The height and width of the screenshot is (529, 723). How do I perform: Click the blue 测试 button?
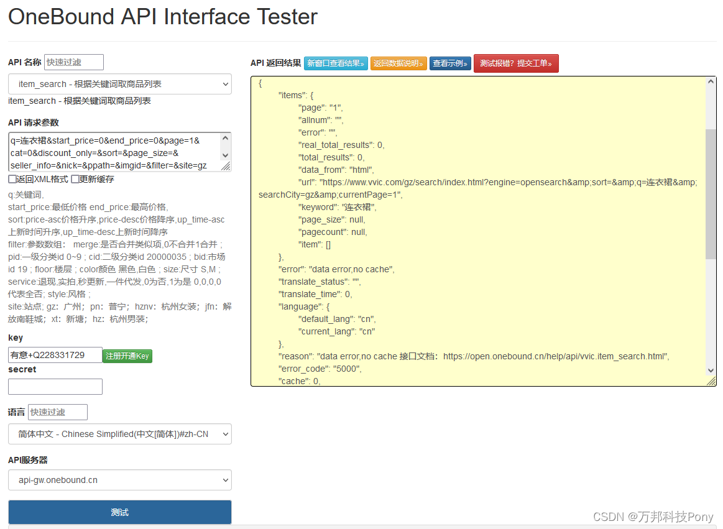pyautogui.click(x=119, y=512)
